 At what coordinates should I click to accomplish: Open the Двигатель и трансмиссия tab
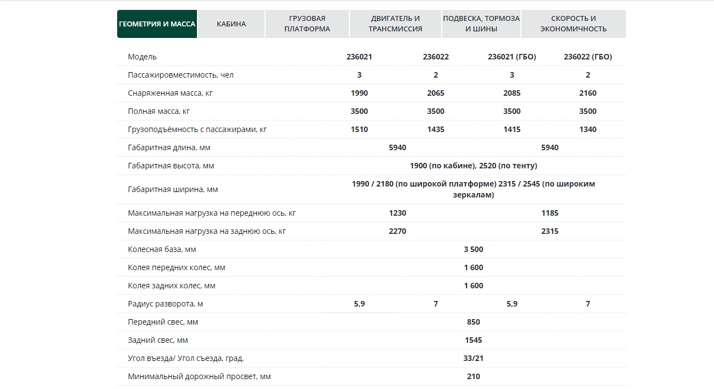(x=395, y=24)
